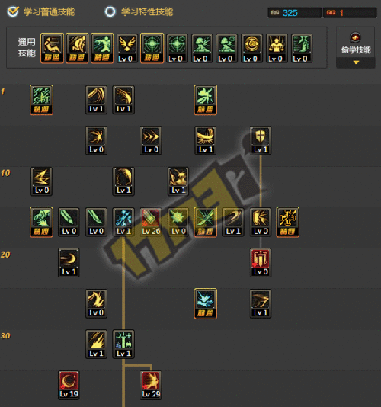This screenshot has height=407, width=381.
Task: Select the 学习特性技能 radio option
Action: pyautogui.click(x=110, y=11)
